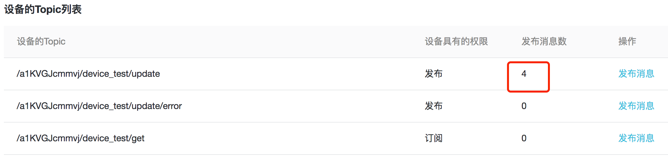Click the 设备具有的权限 column header
Screen dimensions: 668x160
(456, 42)
